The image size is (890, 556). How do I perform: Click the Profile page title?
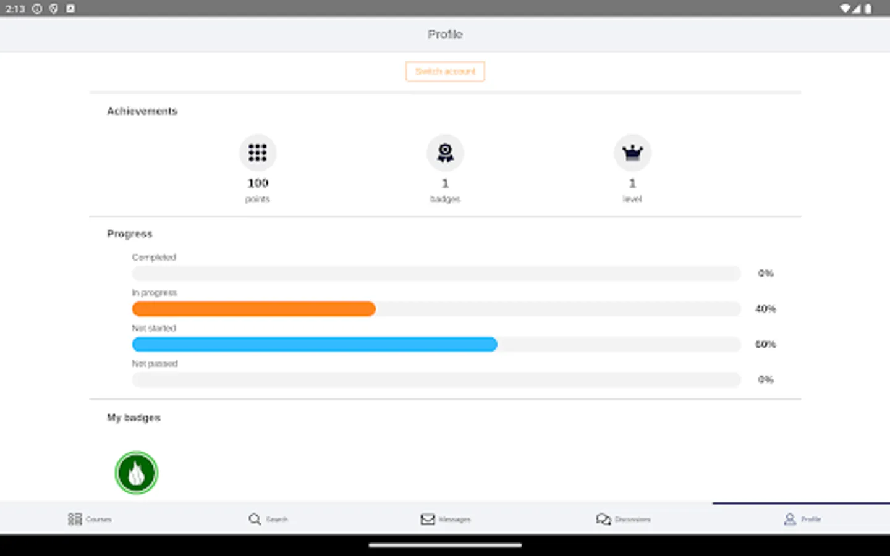point(445,35)
